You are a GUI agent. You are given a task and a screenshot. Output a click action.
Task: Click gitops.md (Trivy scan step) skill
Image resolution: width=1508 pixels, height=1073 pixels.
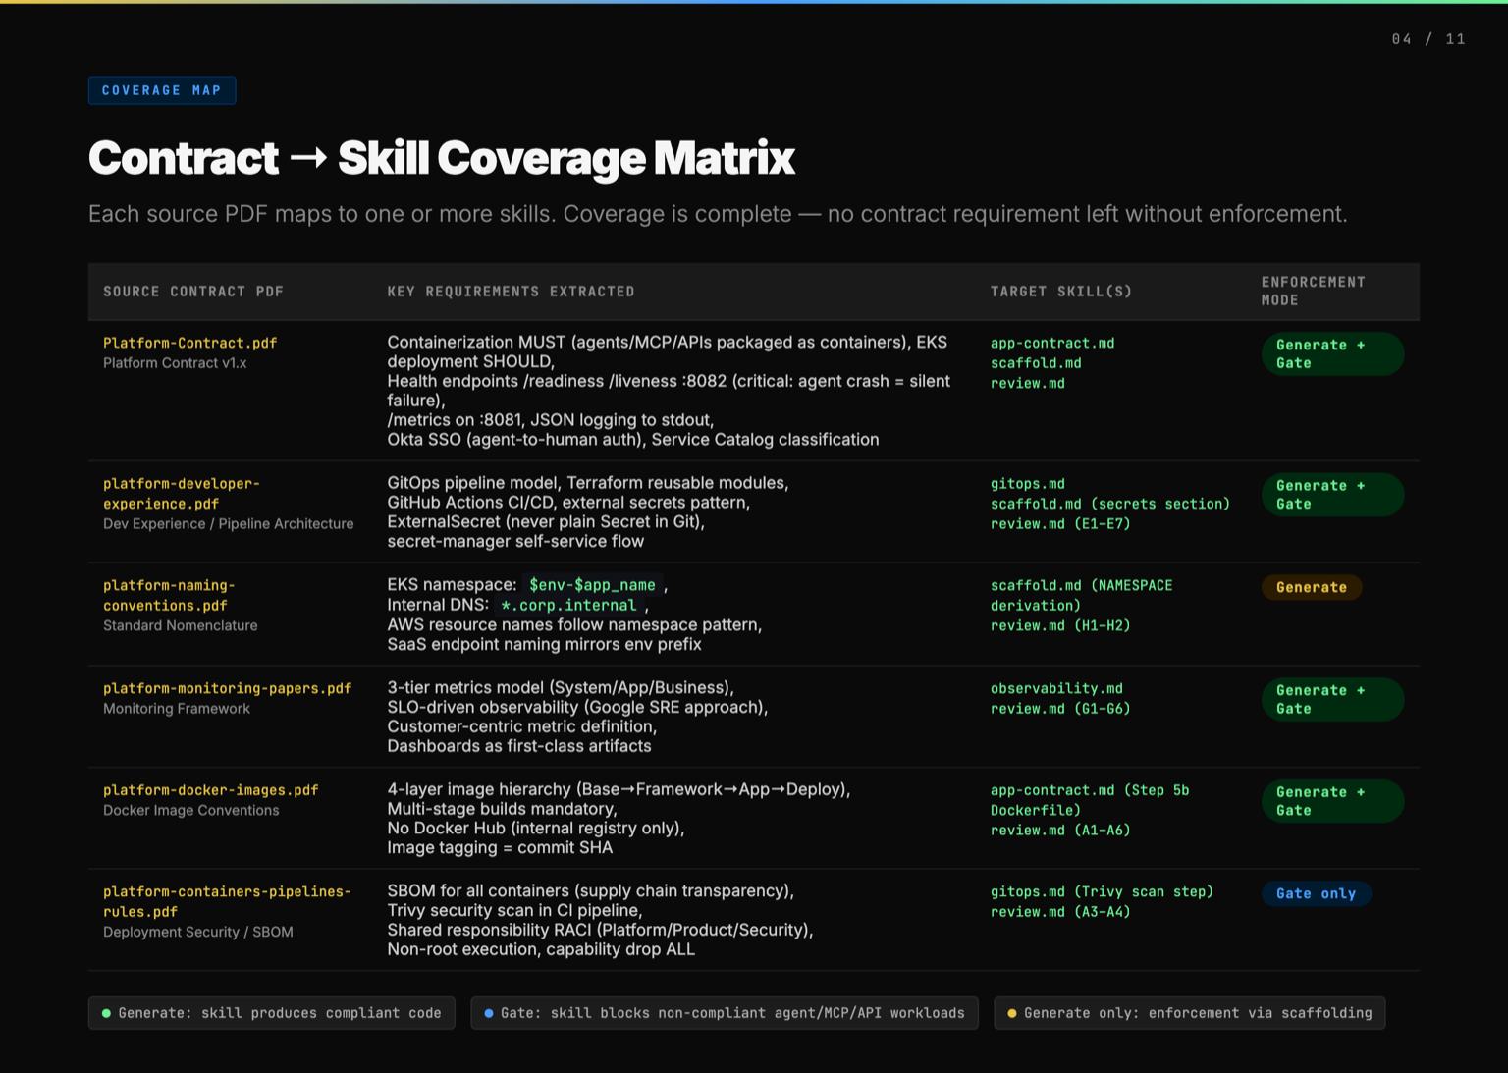click(x=1102, y=891)
